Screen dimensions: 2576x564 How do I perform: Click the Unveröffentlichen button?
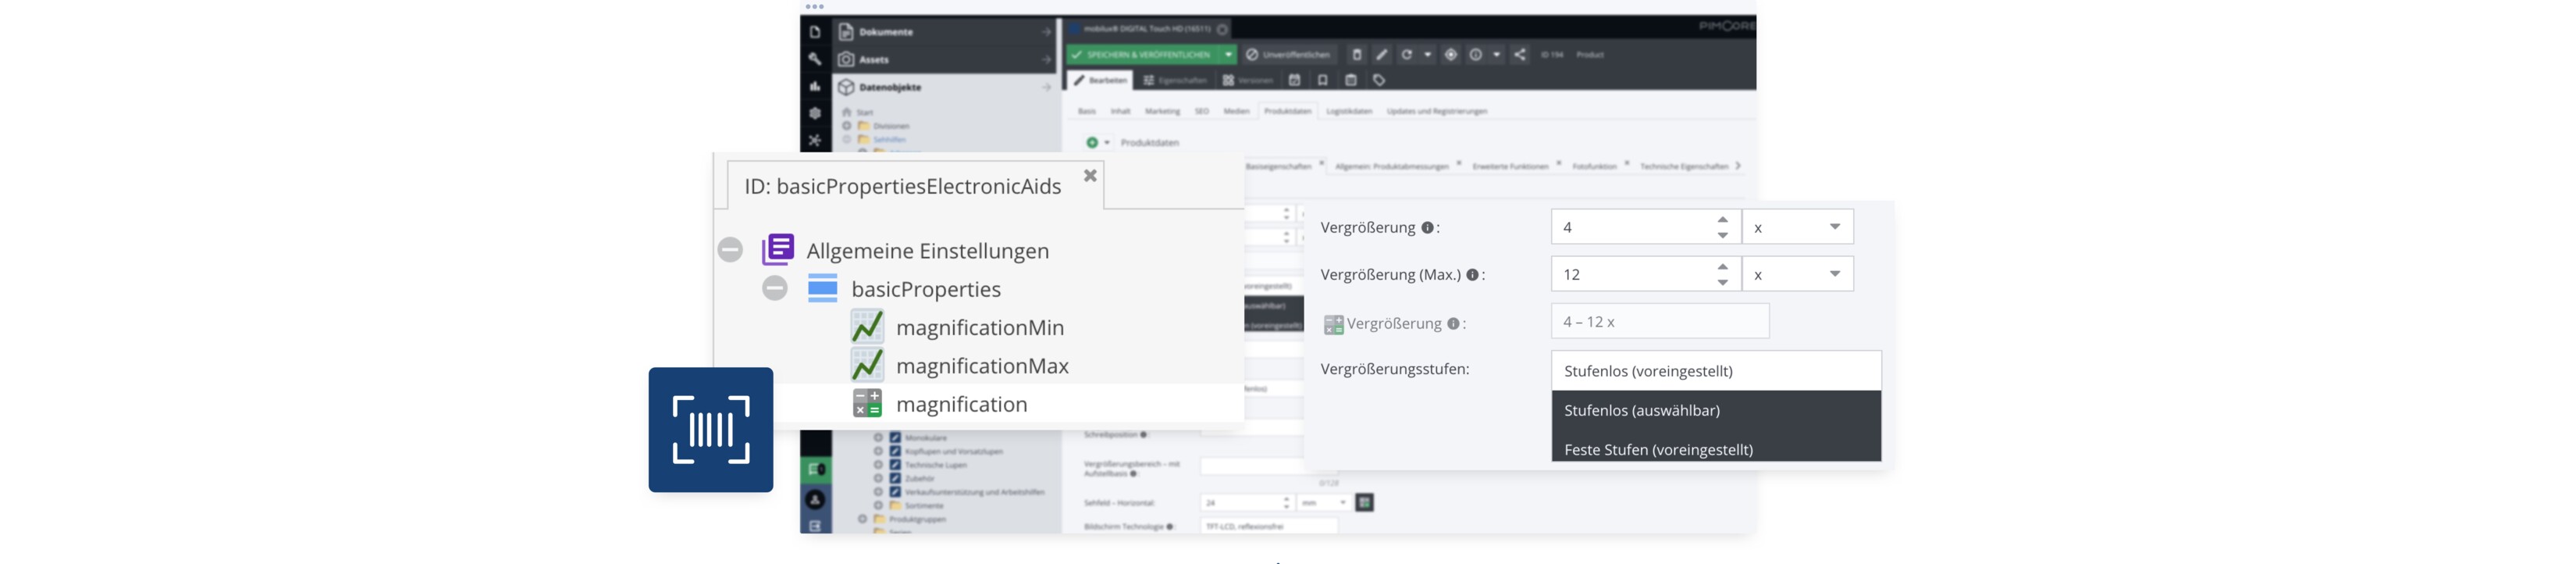click(x=1287, y=55)
